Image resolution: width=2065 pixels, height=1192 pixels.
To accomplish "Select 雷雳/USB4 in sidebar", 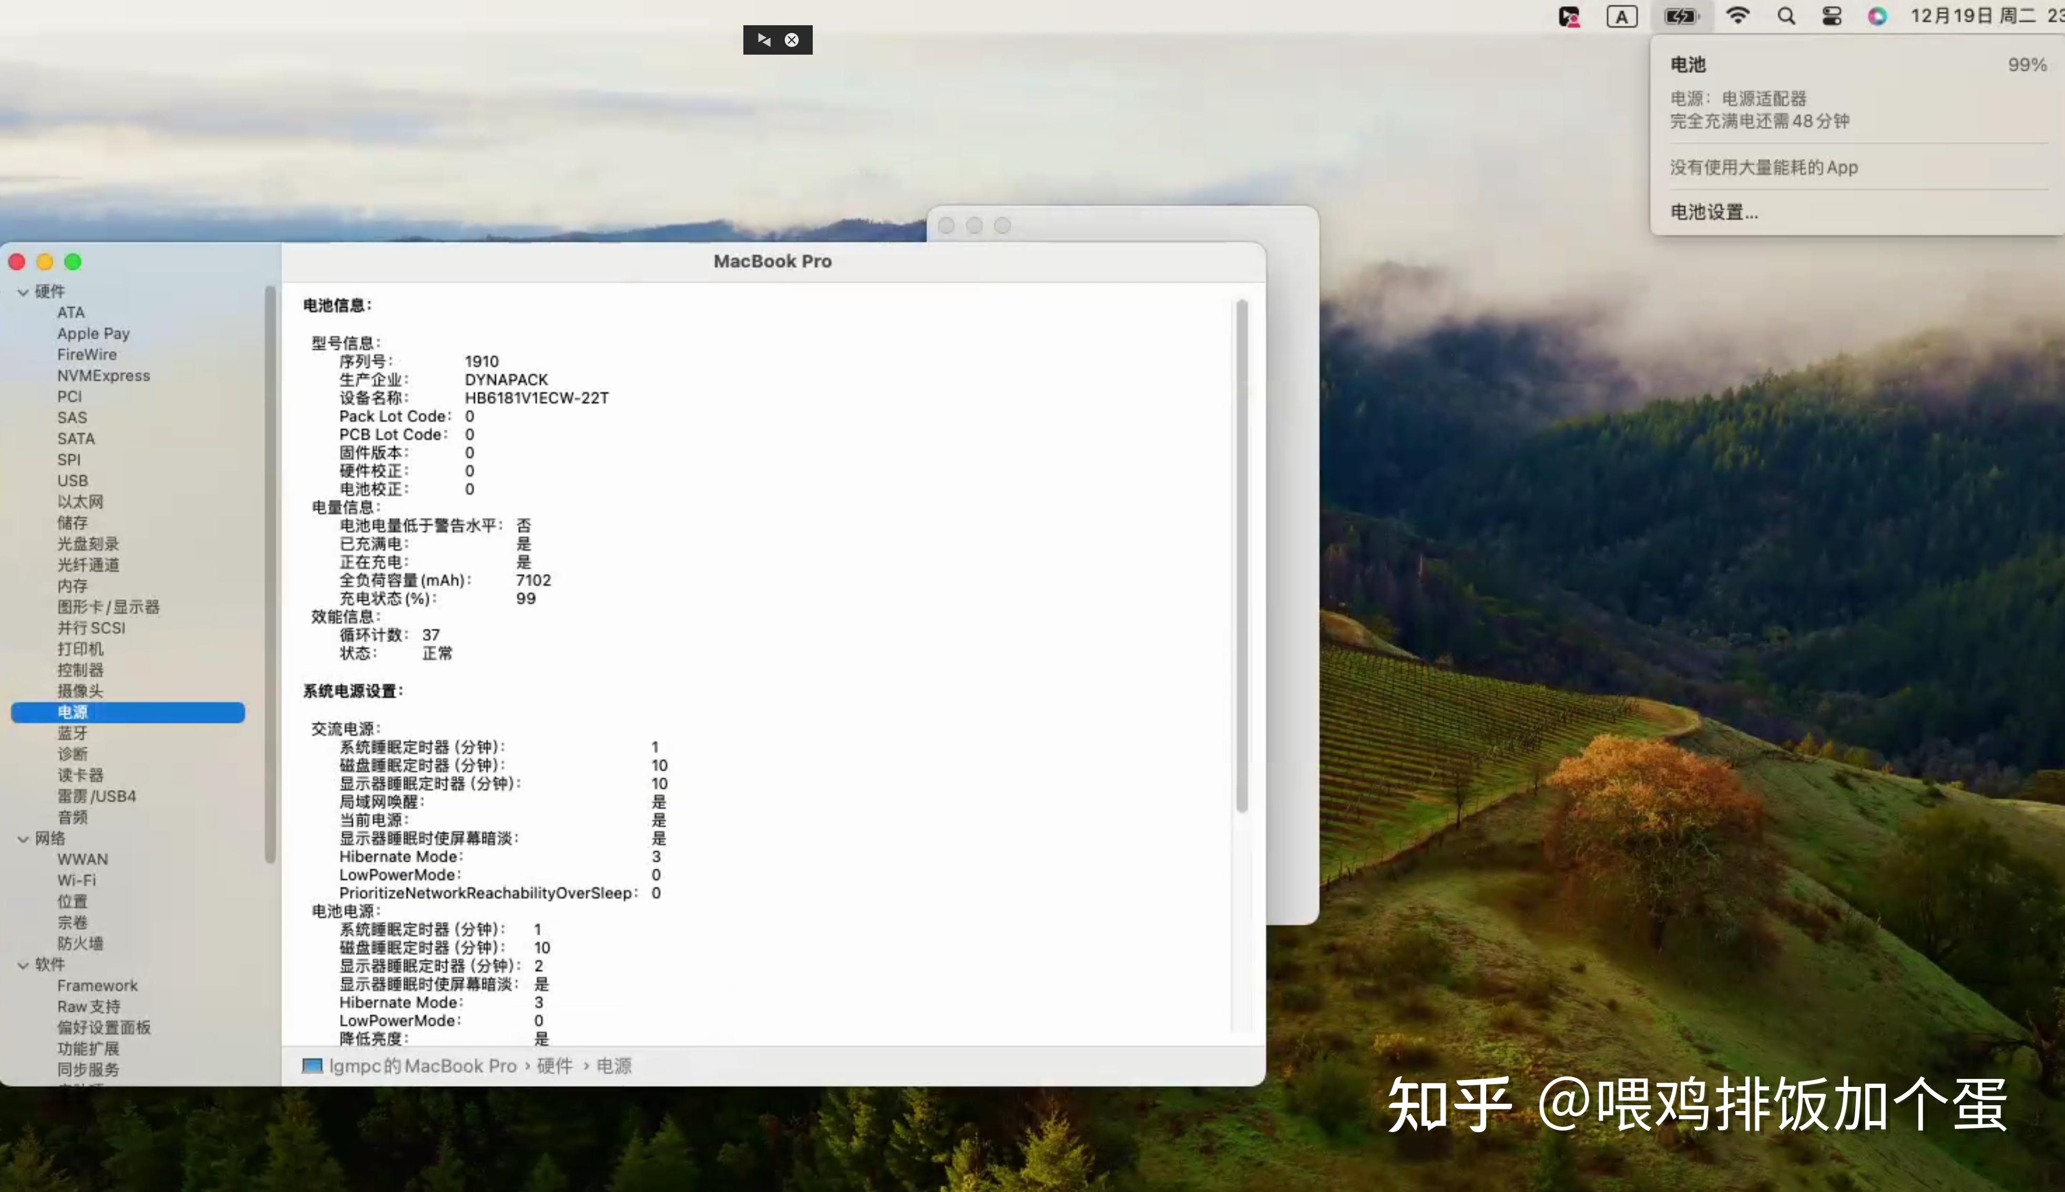I will pyautogui.click(x=97, y=796).
